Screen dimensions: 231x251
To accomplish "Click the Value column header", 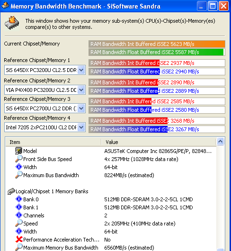I will [159, 142].
